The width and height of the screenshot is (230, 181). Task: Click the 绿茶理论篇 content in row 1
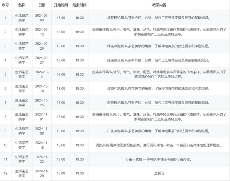[x=159, y=18]
